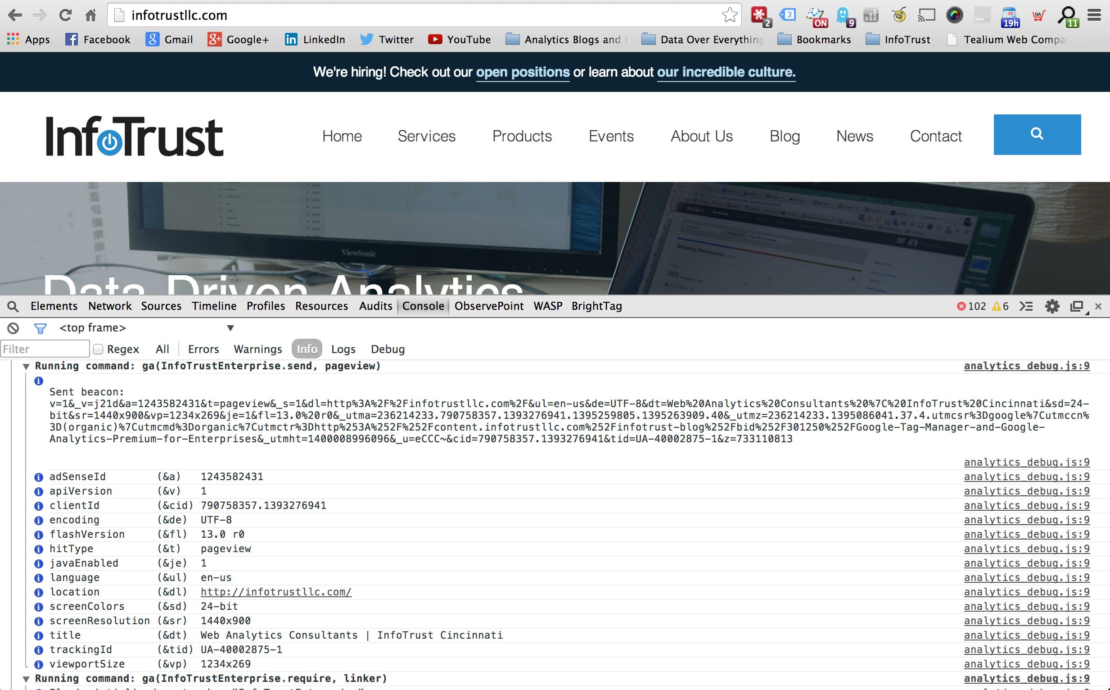The width and height of the screenshot is (1110, 690).
Task: Toggle the Warnings filter level
Action: coord(257,349)
